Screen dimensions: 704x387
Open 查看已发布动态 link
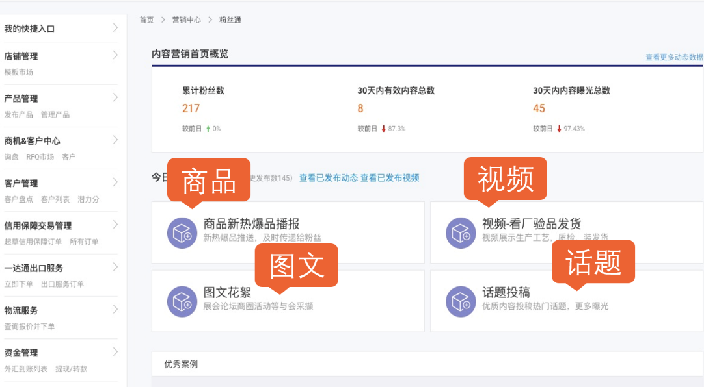328,178
